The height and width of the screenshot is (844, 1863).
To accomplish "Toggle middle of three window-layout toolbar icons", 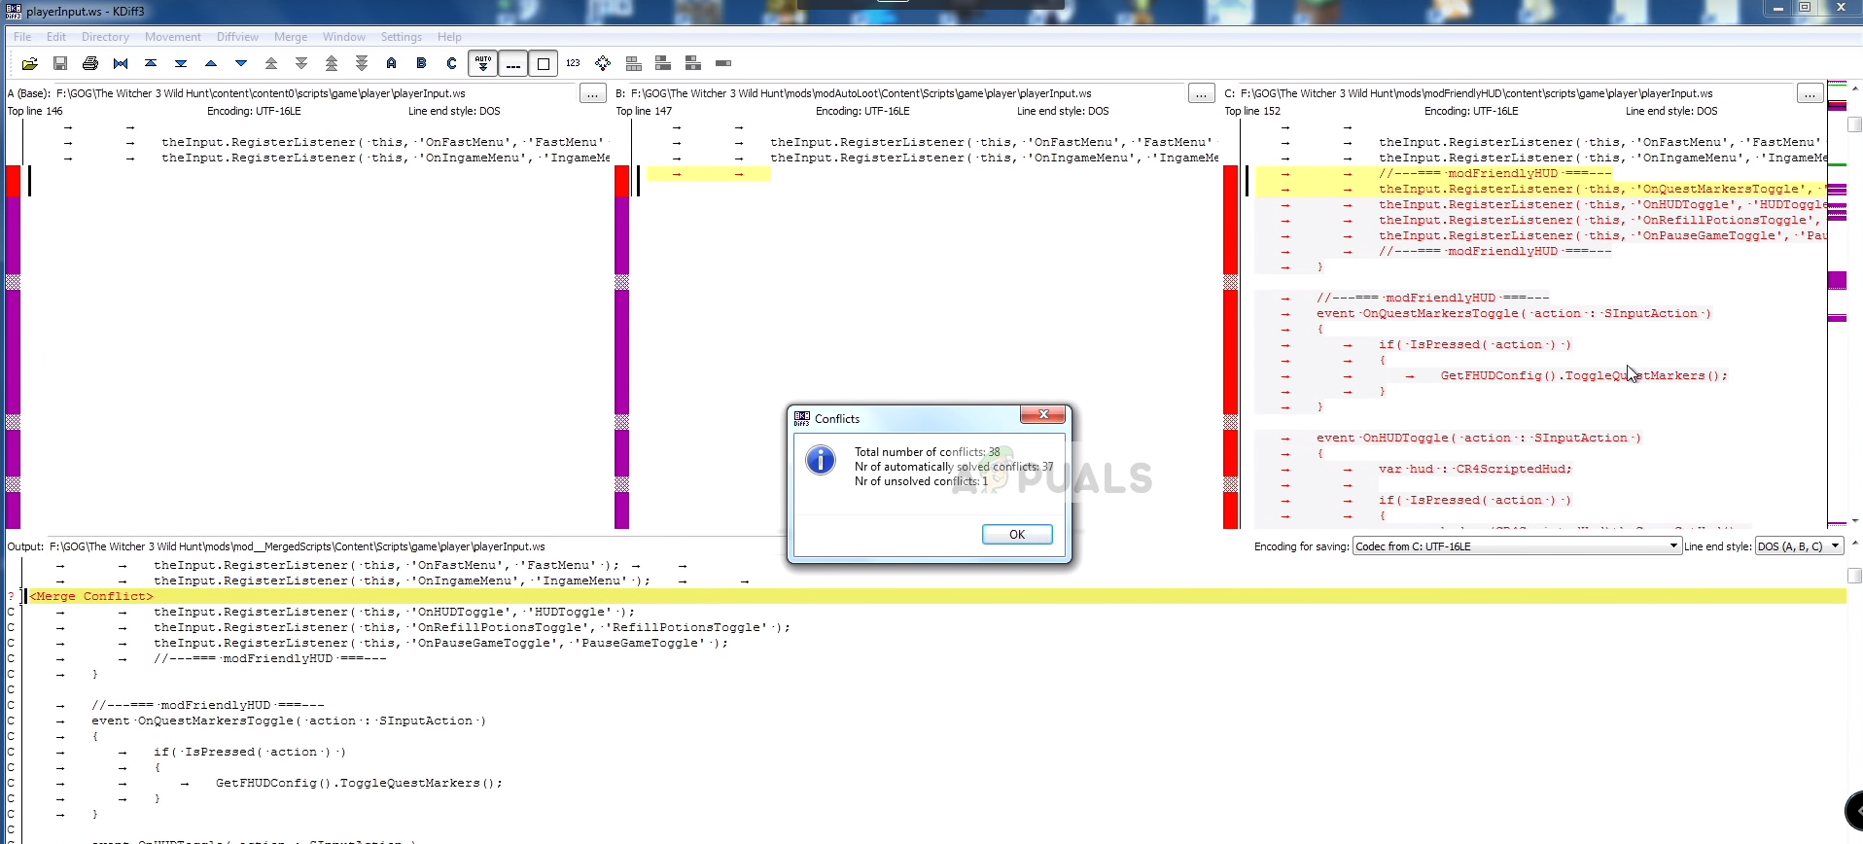I will point(663,63).
